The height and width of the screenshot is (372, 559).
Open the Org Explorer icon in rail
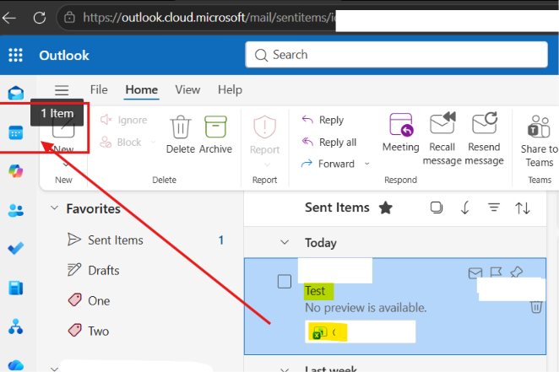(x=16, y=326)
